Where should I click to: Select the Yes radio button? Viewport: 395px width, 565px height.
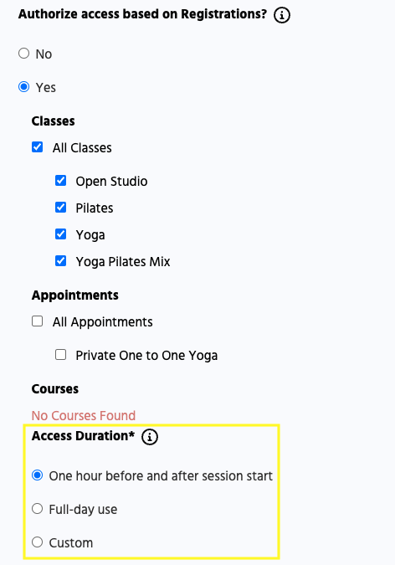tap(23, 87)
